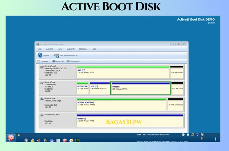
Task: Select the 2.09 MB Unallocated block
Action: (176, 72)
